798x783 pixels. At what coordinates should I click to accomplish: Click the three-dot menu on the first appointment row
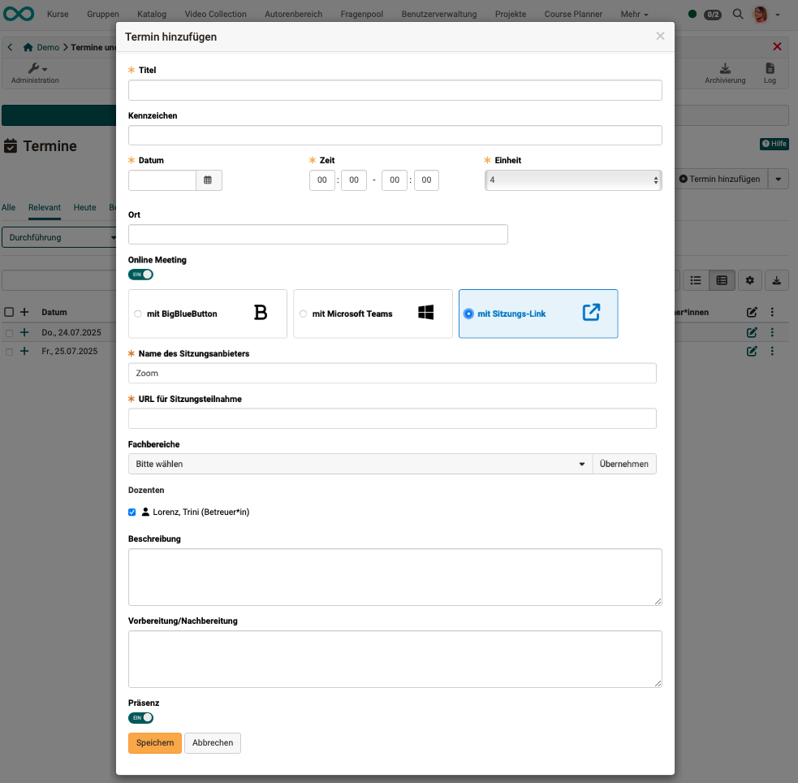point(771,332)
